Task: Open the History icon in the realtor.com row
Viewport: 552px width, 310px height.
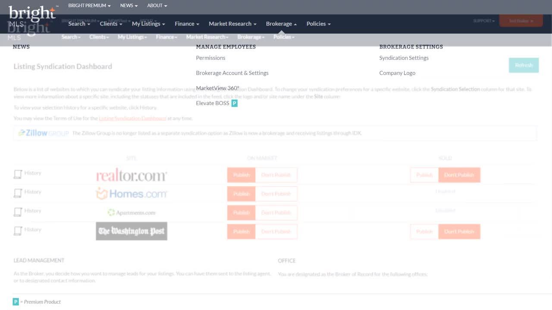Action: coord(18,174)
